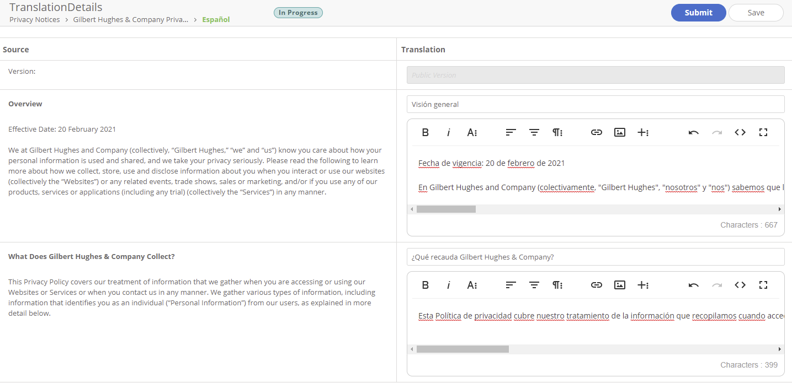Insert a link in the Overview editor
This screenshot has width=792, height=383.
[x=596, y=132]
